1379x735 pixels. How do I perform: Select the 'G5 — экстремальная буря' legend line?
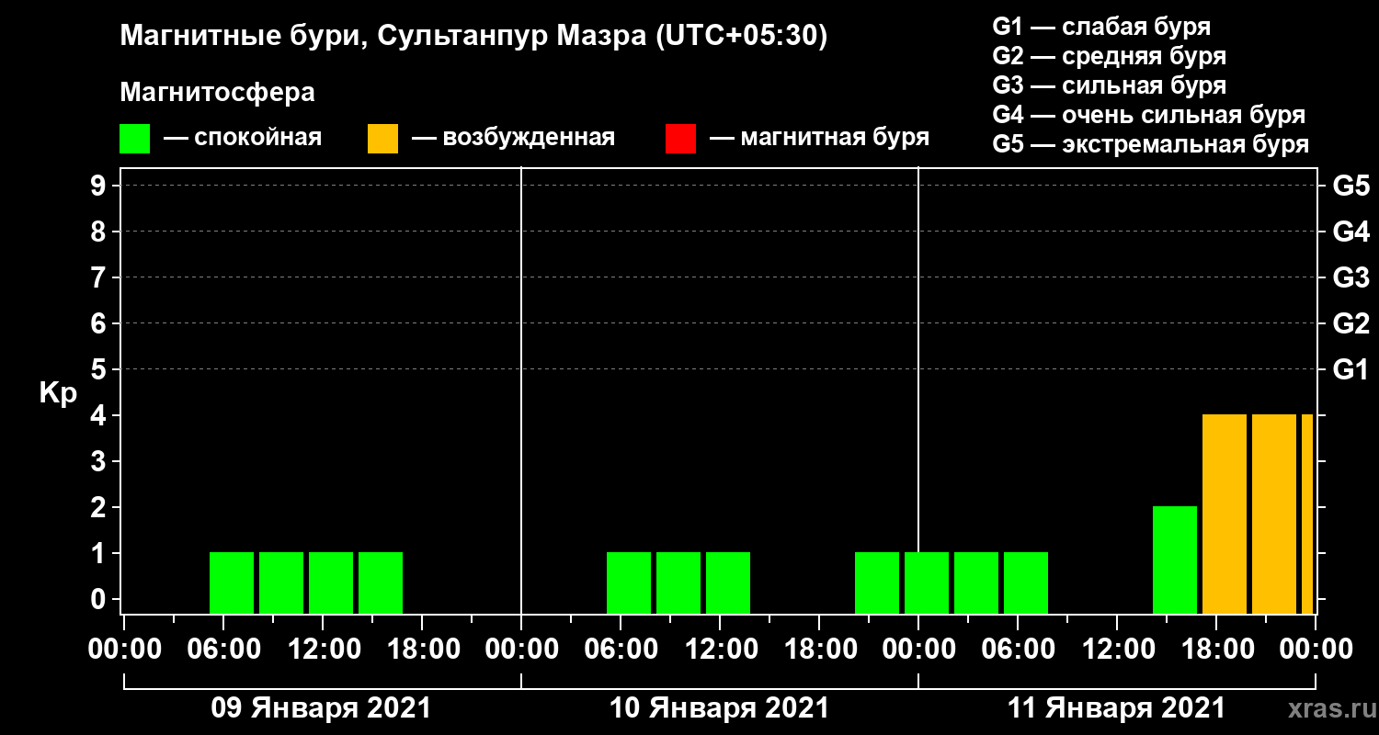click(1151, 144)
